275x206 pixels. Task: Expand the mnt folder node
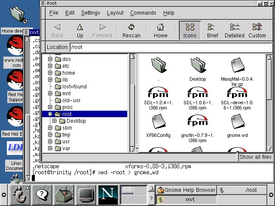pos(50,94)
